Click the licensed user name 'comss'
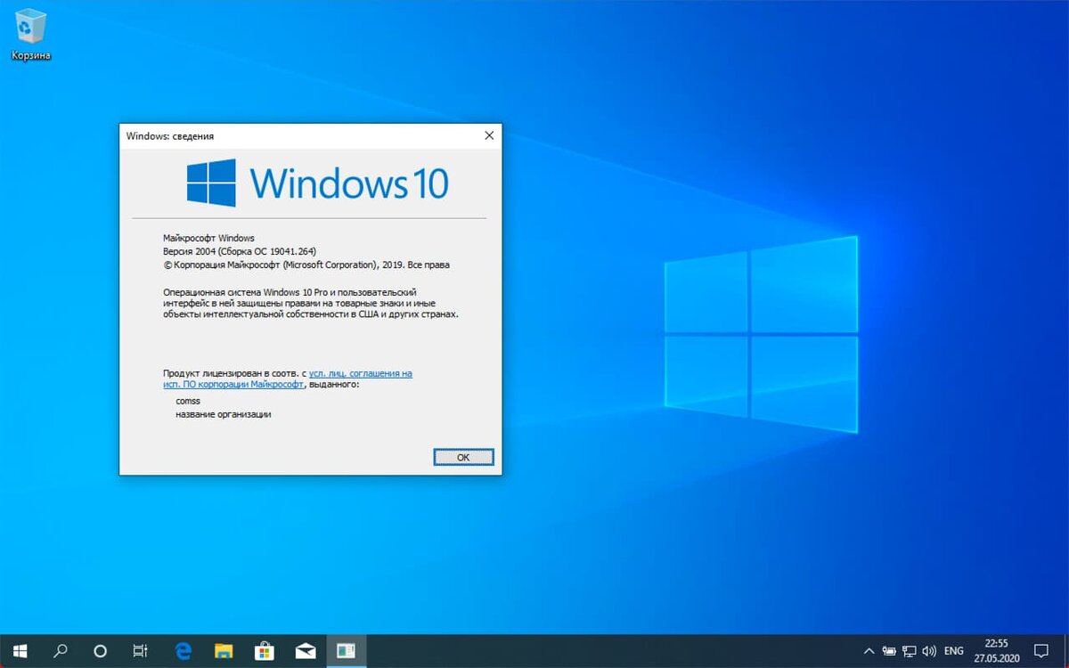1069x668 pixels. pos(188,401)
